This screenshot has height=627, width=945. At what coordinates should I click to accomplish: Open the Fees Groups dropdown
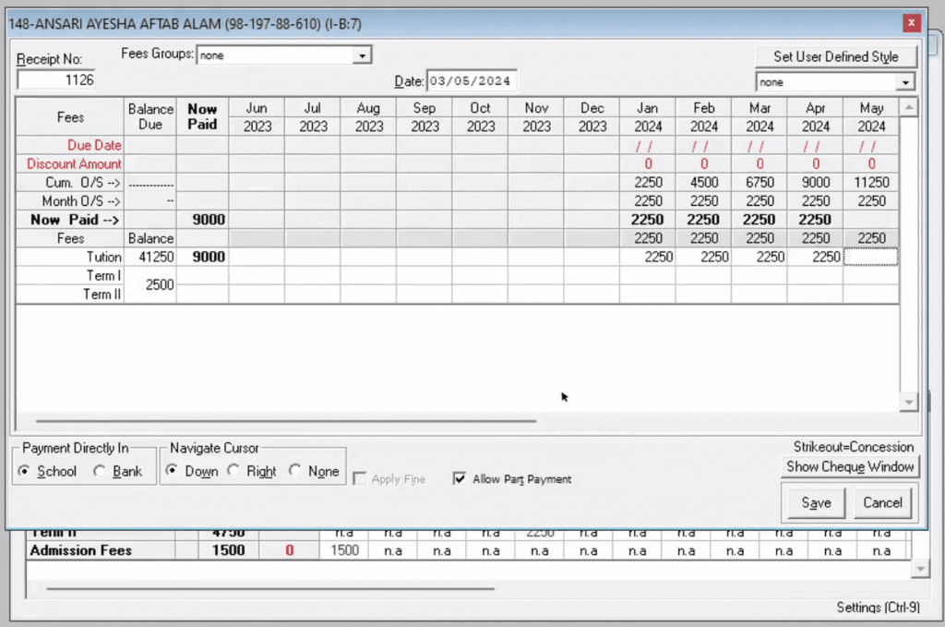pyautogui.click(x=363, y=54)
